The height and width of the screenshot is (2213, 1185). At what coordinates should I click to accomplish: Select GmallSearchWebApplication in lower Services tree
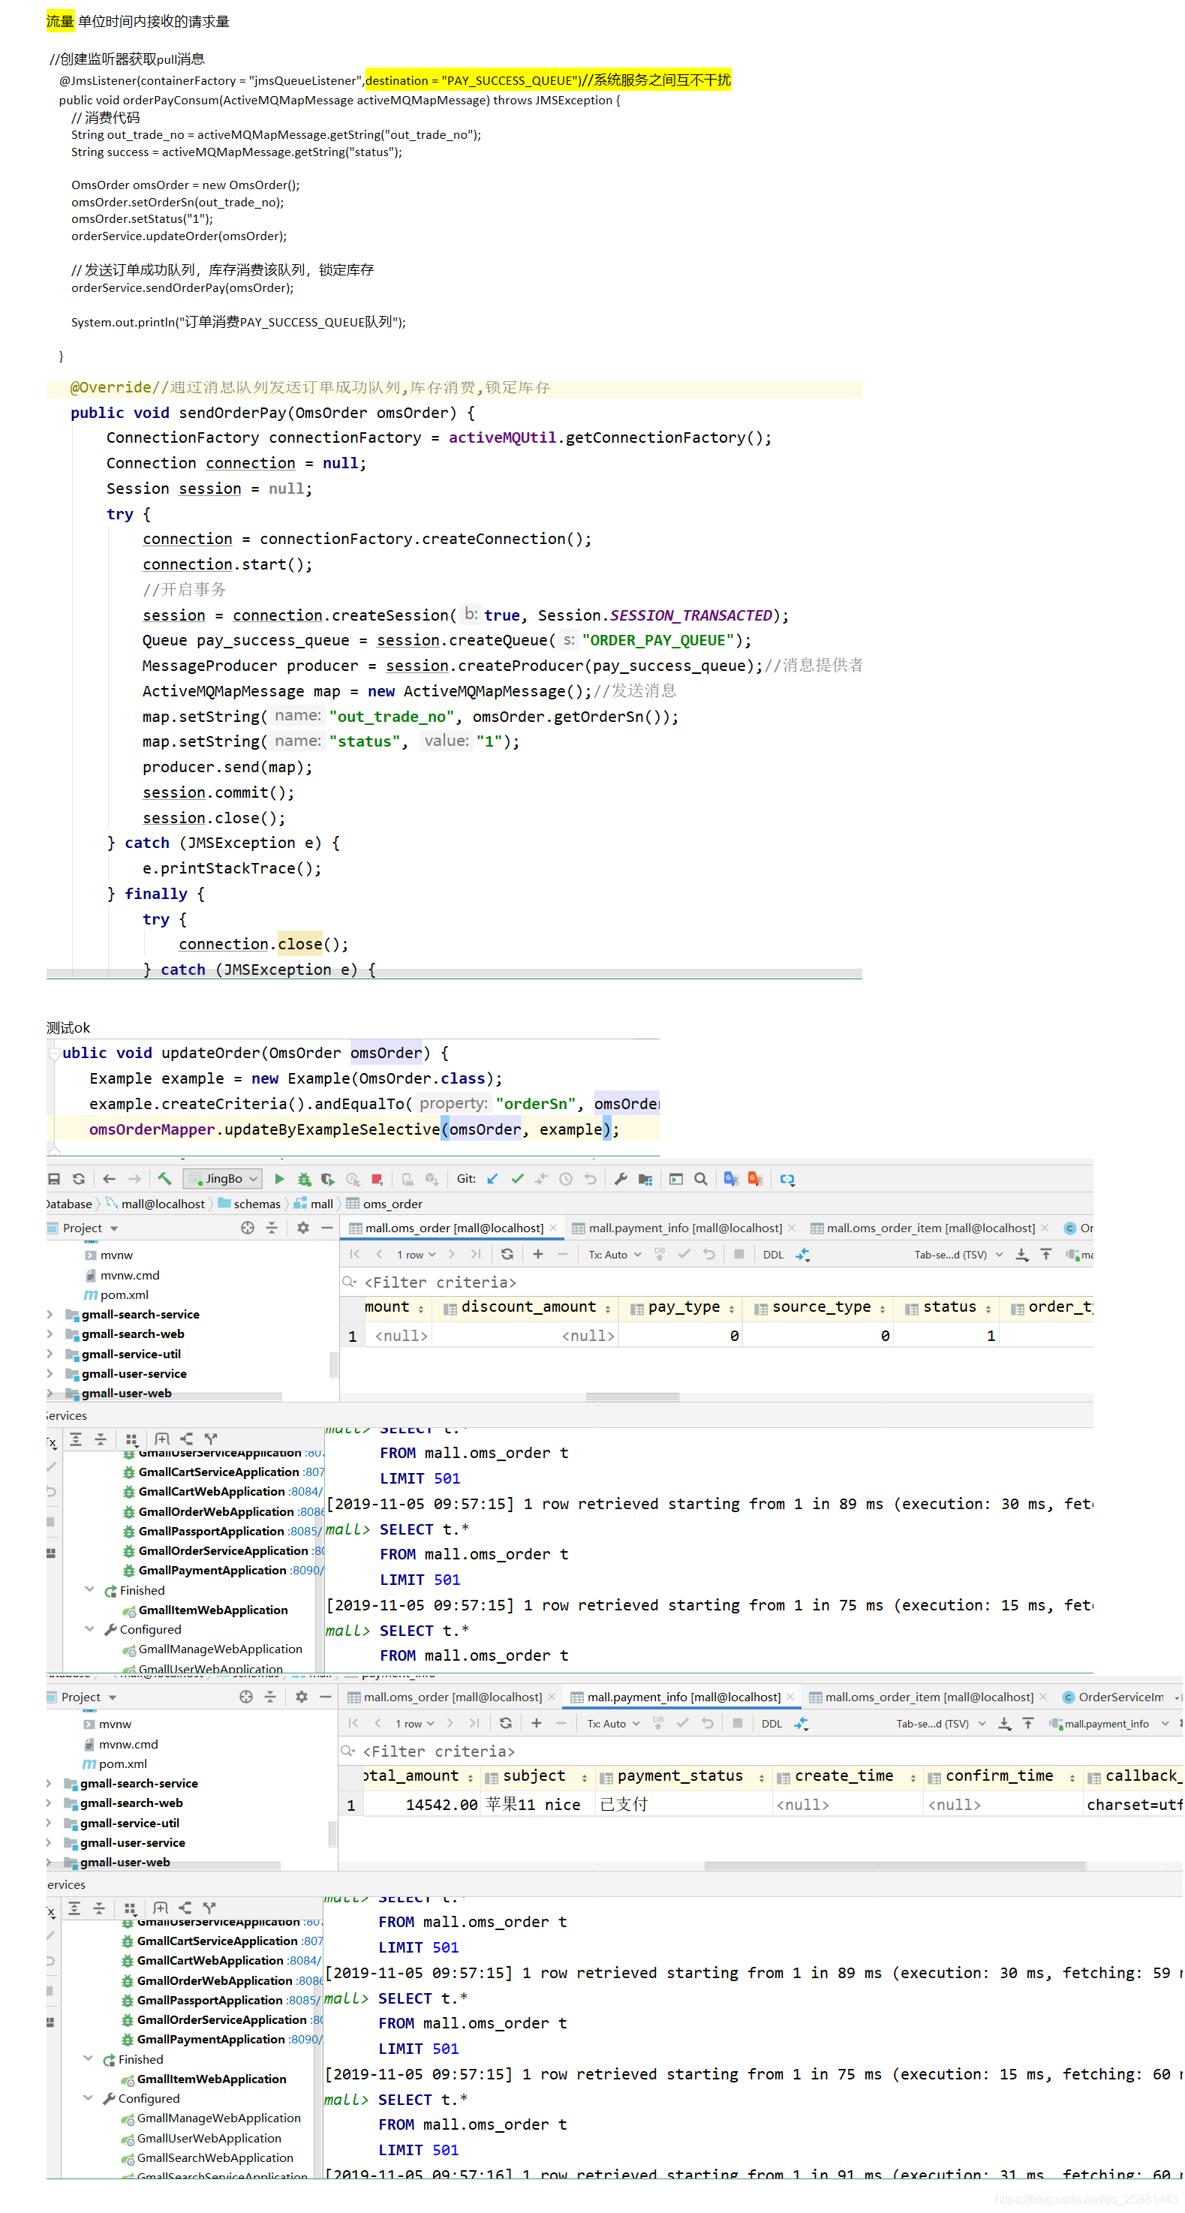[206, 2157]
